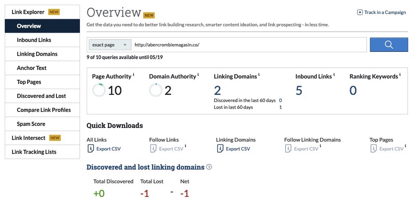Screen dimensions: 415x202
Task: Click the Follow Linking Domains export download icon
Action: click(288, 149)
